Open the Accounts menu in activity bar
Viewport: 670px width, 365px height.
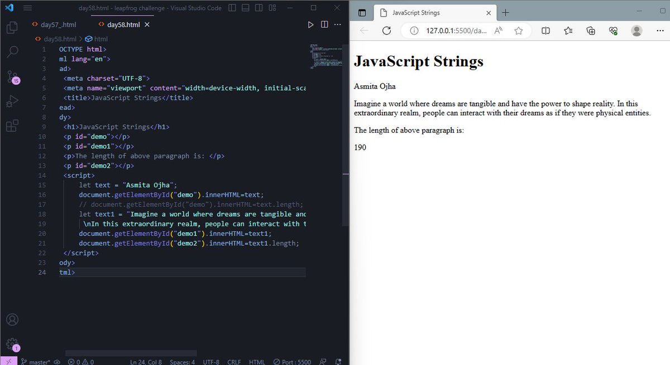click(x=12, y=320)
